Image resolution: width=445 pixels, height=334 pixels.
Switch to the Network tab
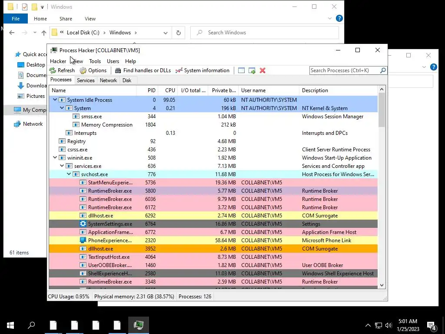tap(108, 80)
